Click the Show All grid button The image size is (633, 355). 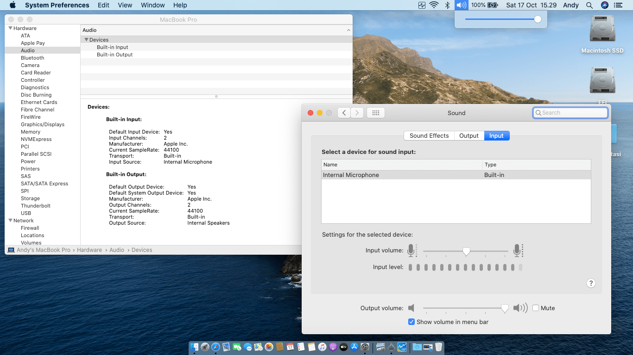[x=376, y=113]
